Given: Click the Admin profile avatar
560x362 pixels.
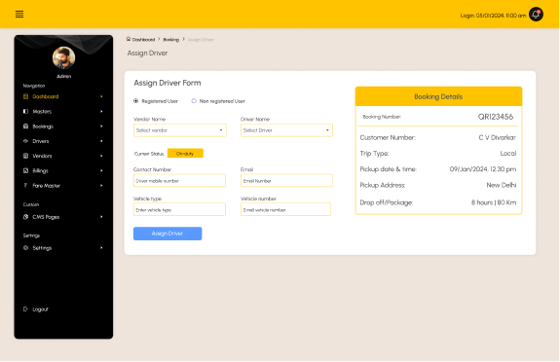Looking at the screenshot, I should (63, 57).
